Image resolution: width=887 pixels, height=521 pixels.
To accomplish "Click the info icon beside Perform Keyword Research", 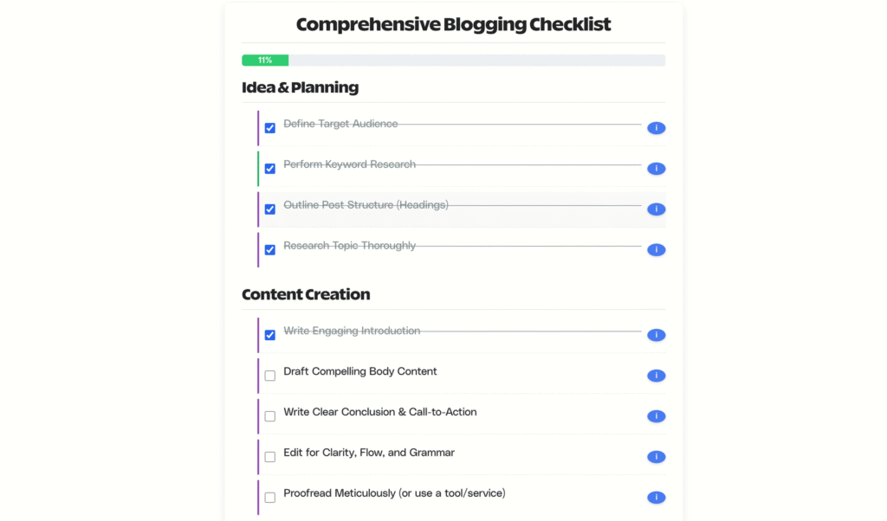I will (x=656, y=169).
